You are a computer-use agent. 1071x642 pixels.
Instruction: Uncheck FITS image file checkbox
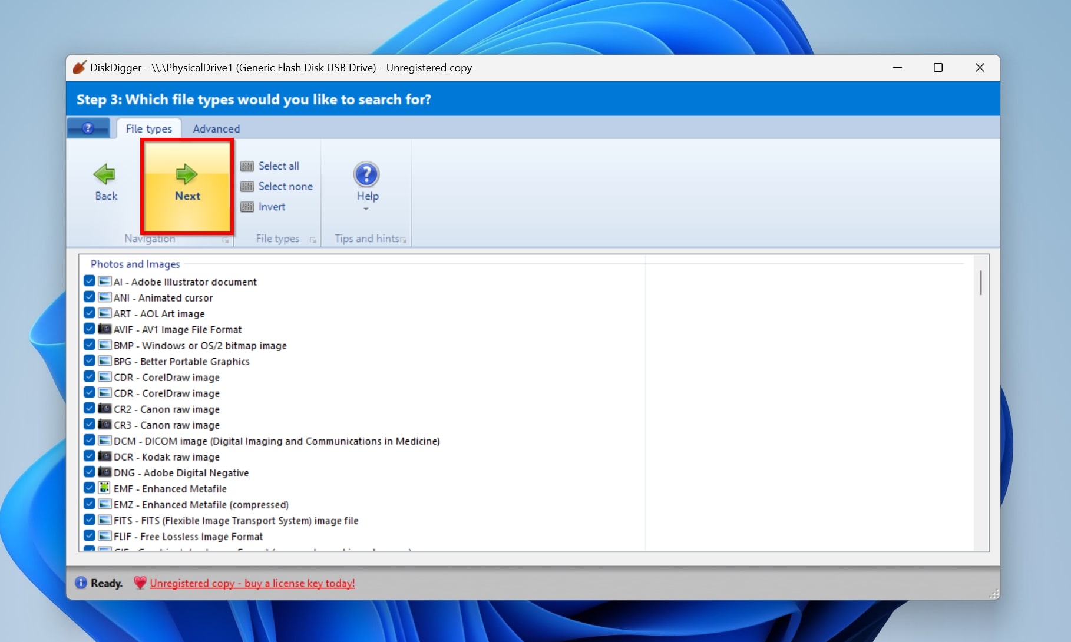[90, 519]
